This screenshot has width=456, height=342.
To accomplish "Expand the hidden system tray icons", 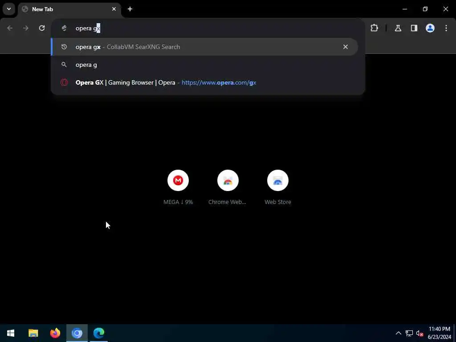I will coord(399,333).
